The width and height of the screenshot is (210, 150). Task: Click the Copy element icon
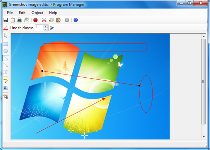[x=51, y=20]
